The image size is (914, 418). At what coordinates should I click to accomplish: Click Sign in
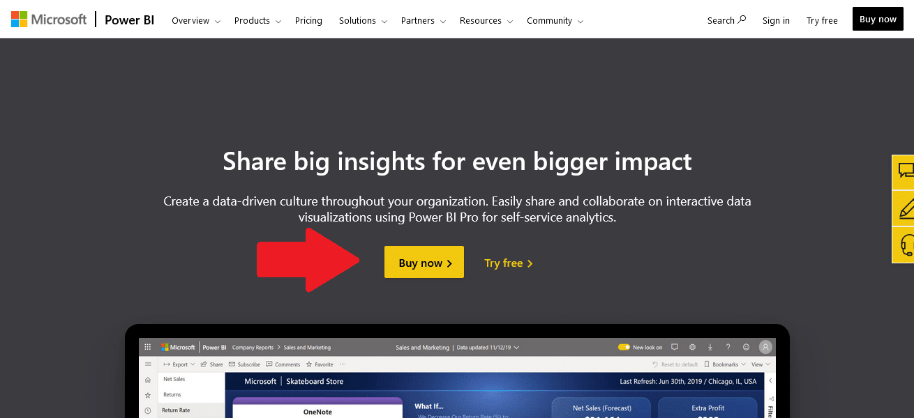pyautogui.click(x=776, y=21)
